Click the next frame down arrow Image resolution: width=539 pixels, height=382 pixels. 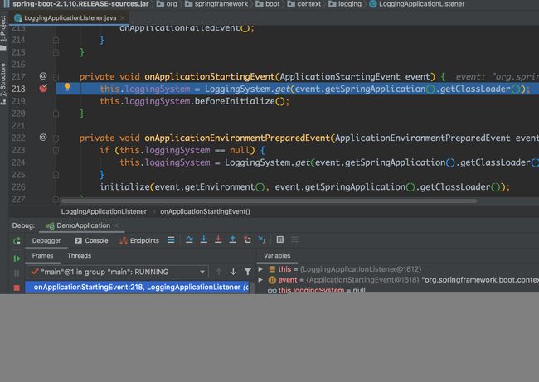233,272
